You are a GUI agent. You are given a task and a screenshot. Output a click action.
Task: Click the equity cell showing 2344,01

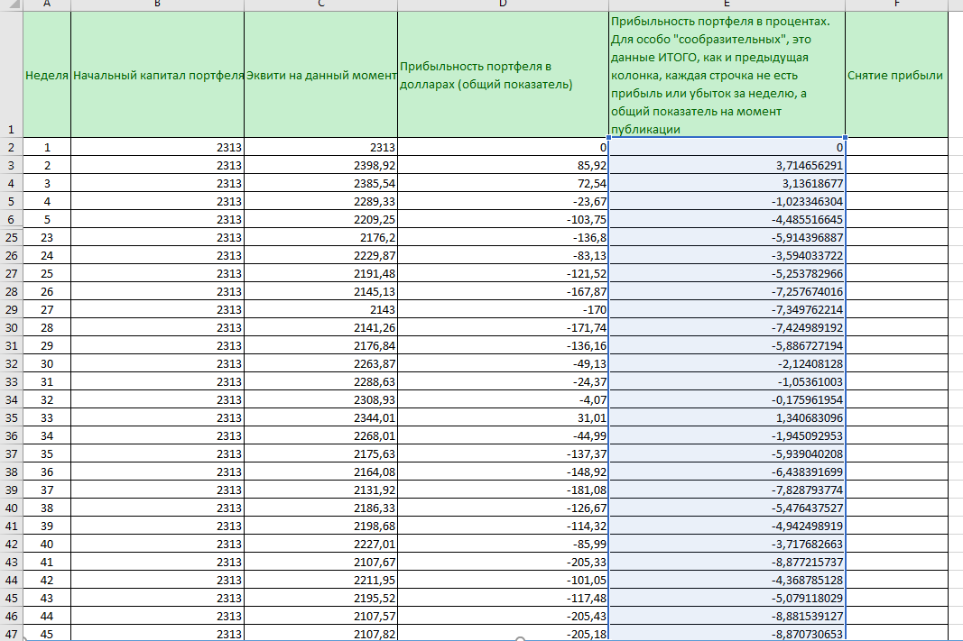coord(320,417)
